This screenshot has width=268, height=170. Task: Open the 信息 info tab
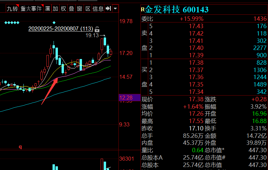coord(98,8)
